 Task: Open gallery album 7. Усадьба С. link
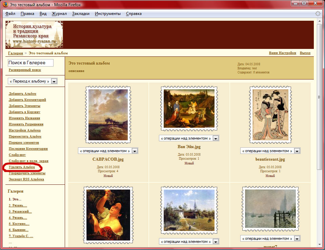coord(21,236)
